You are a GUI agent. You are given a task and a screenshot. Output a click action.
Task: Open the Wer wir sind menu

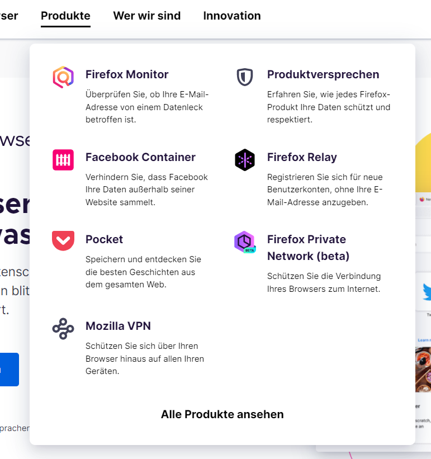point(147,16)
